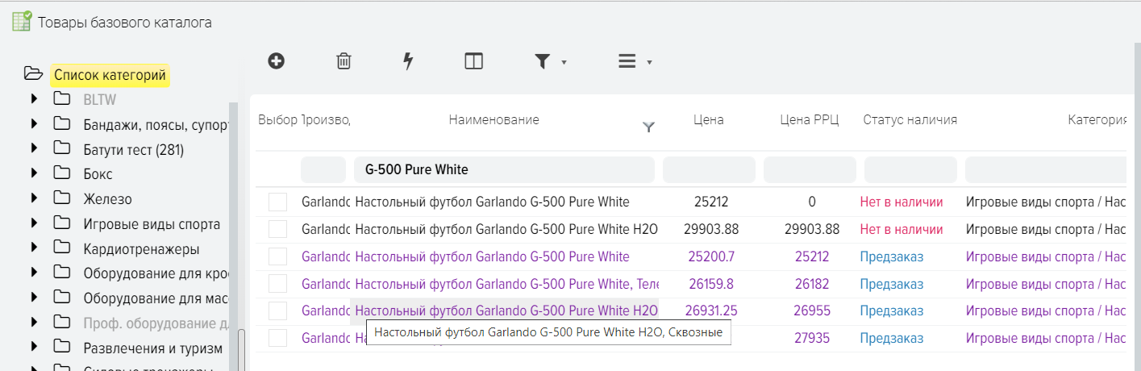
Task: Select the Развлечения и туризм category
Action: pos(152,348)
